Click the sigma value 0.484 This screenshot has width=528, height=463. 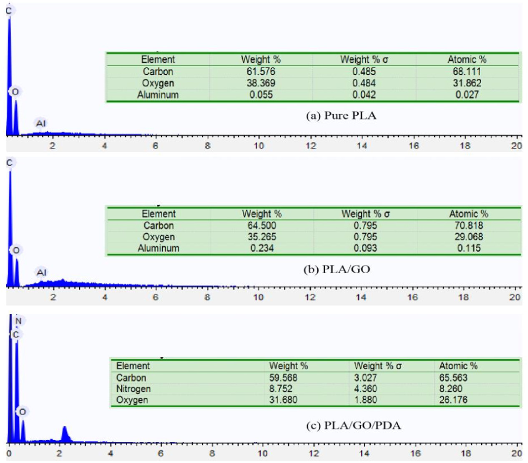click(364, 83)
